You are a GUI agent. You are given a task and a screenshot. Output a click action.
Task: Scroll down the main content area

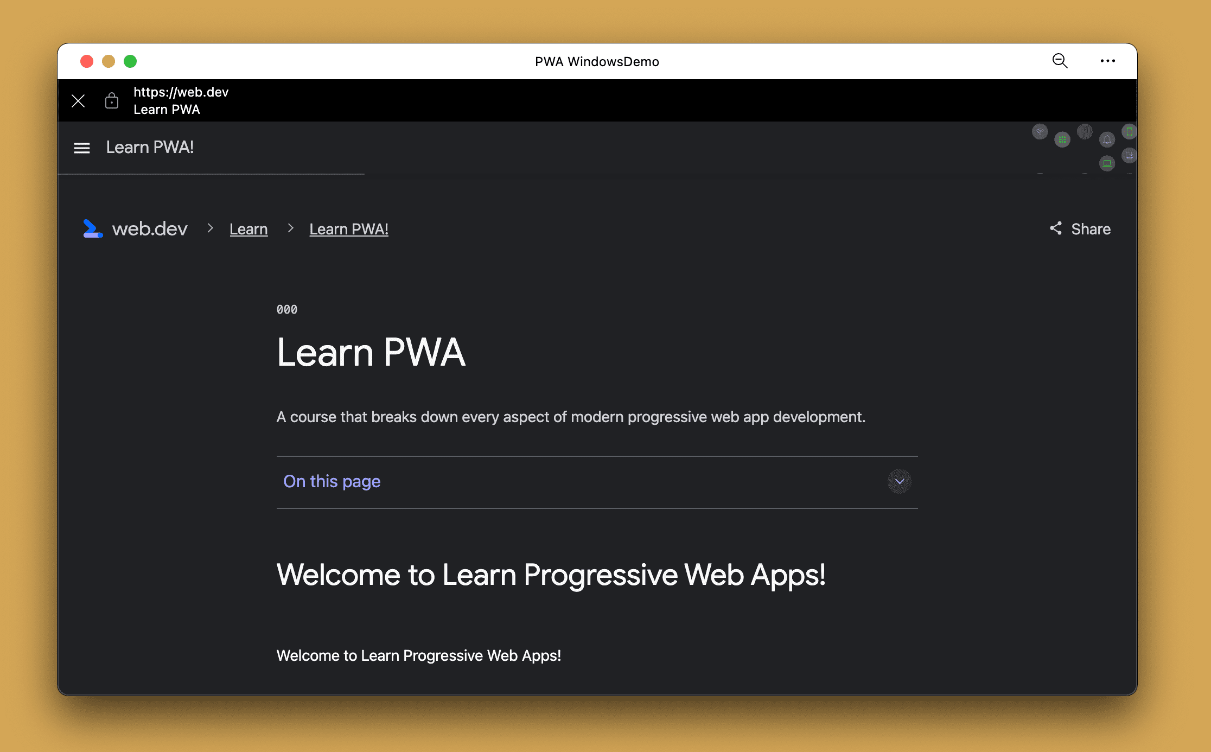[x=598, y=433]
